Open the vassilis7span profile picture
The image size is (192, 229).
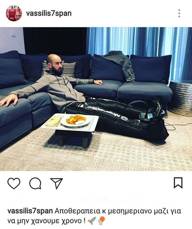pos(14,13)
